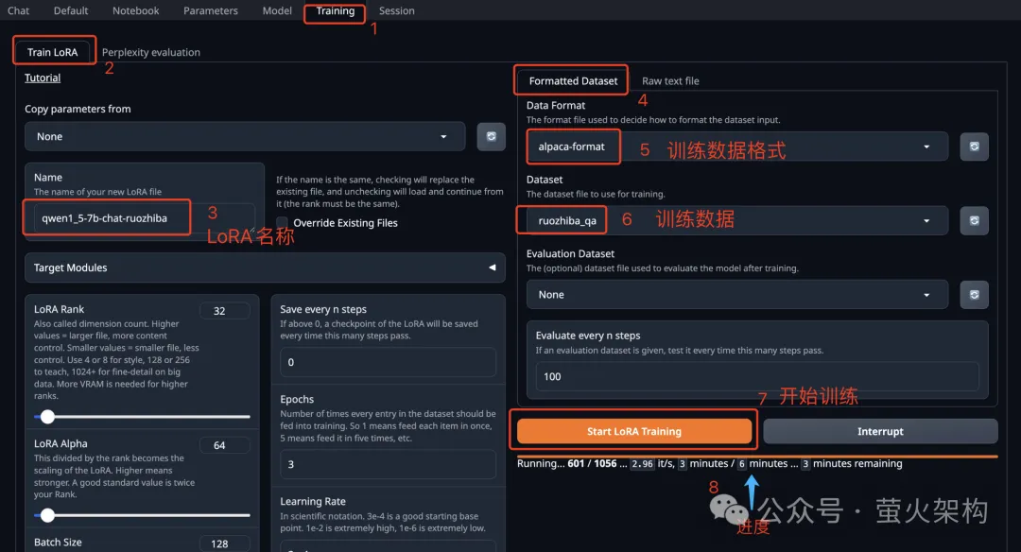Switch to Perplexity evaluation sub-tab

pyautogui.click(x=151, y=52)
